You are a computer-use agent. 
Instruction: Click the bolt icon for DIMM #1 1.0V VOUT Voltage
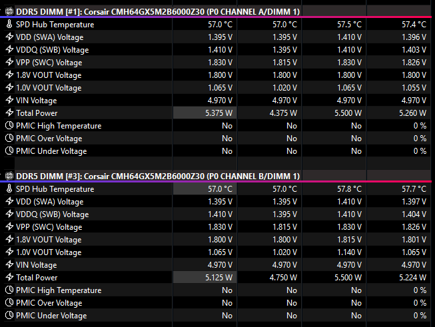[9, 87]
